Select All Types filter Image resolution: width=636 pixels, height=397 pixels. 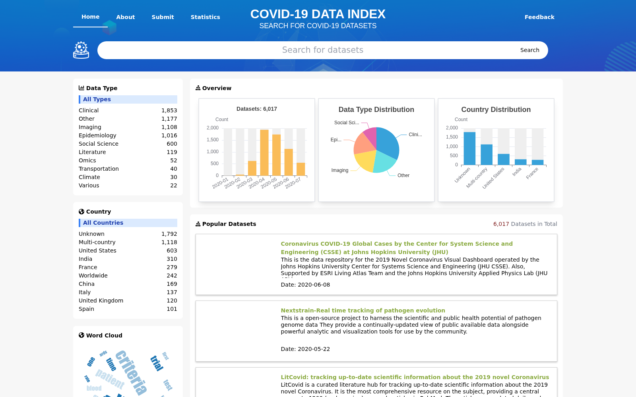[128, 99]
